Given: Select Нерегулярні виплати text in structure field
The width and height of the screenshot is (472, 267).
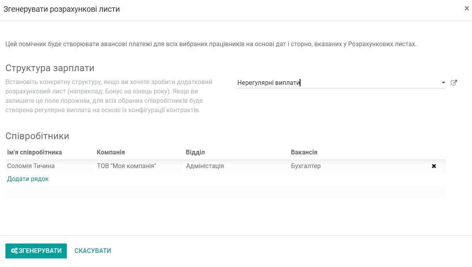Looking at the screenshot, I should [268, 82].
